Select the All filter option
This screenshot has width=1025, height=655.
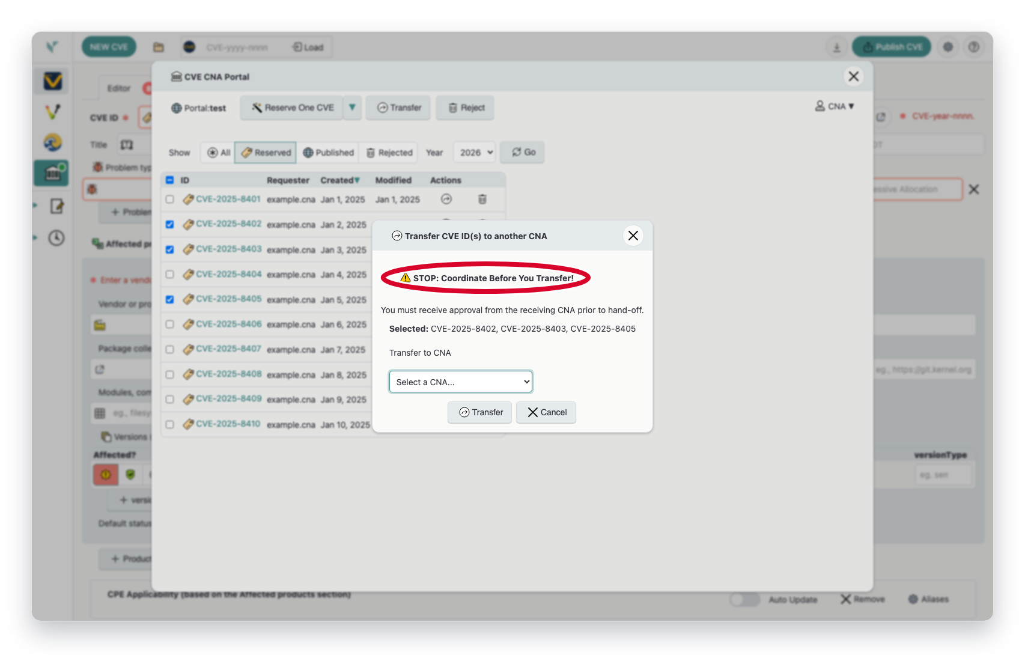[218, 153]
